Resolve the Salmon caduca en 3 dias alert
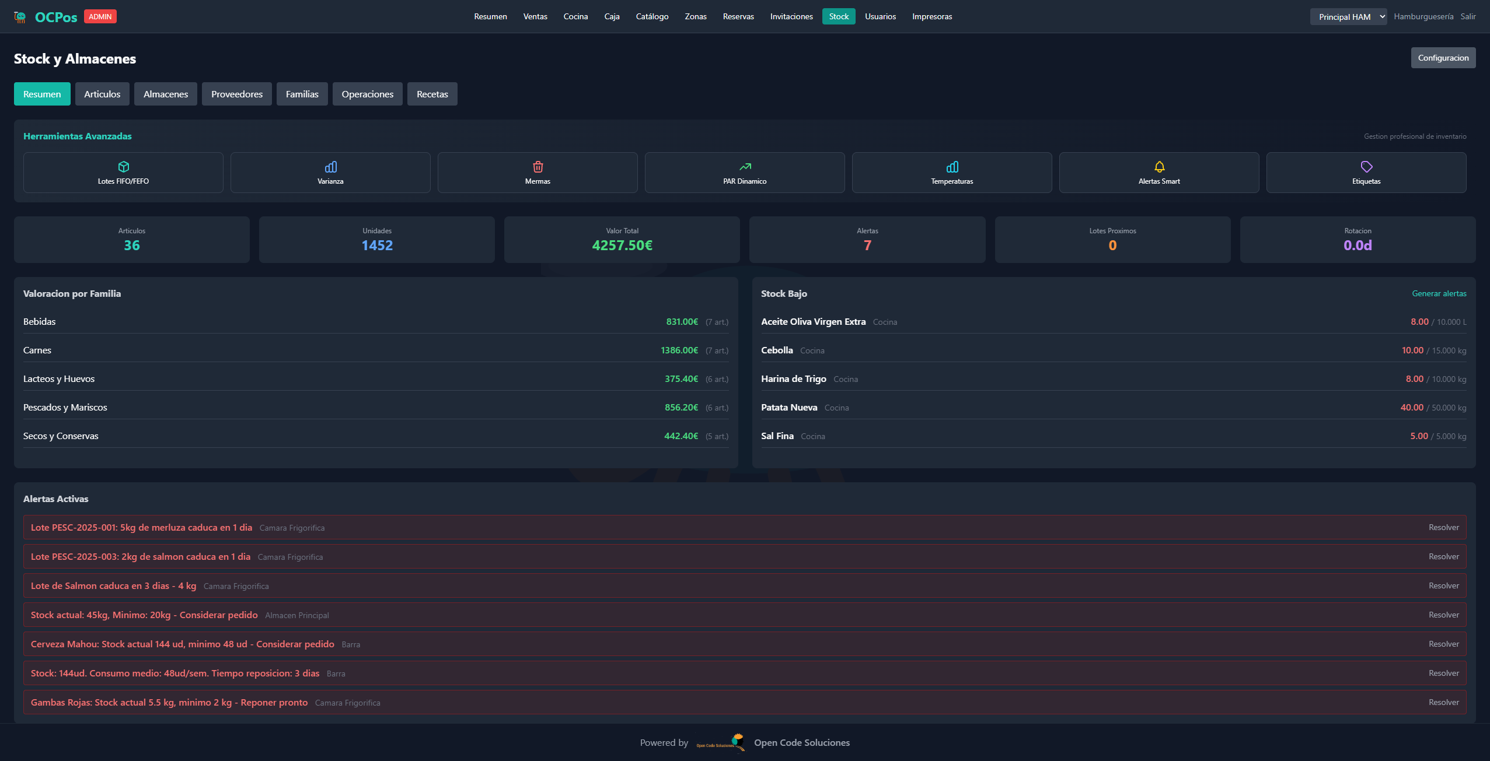Image resolution: width=1490 pixels, height=761 pixels. pos(1444,585)
